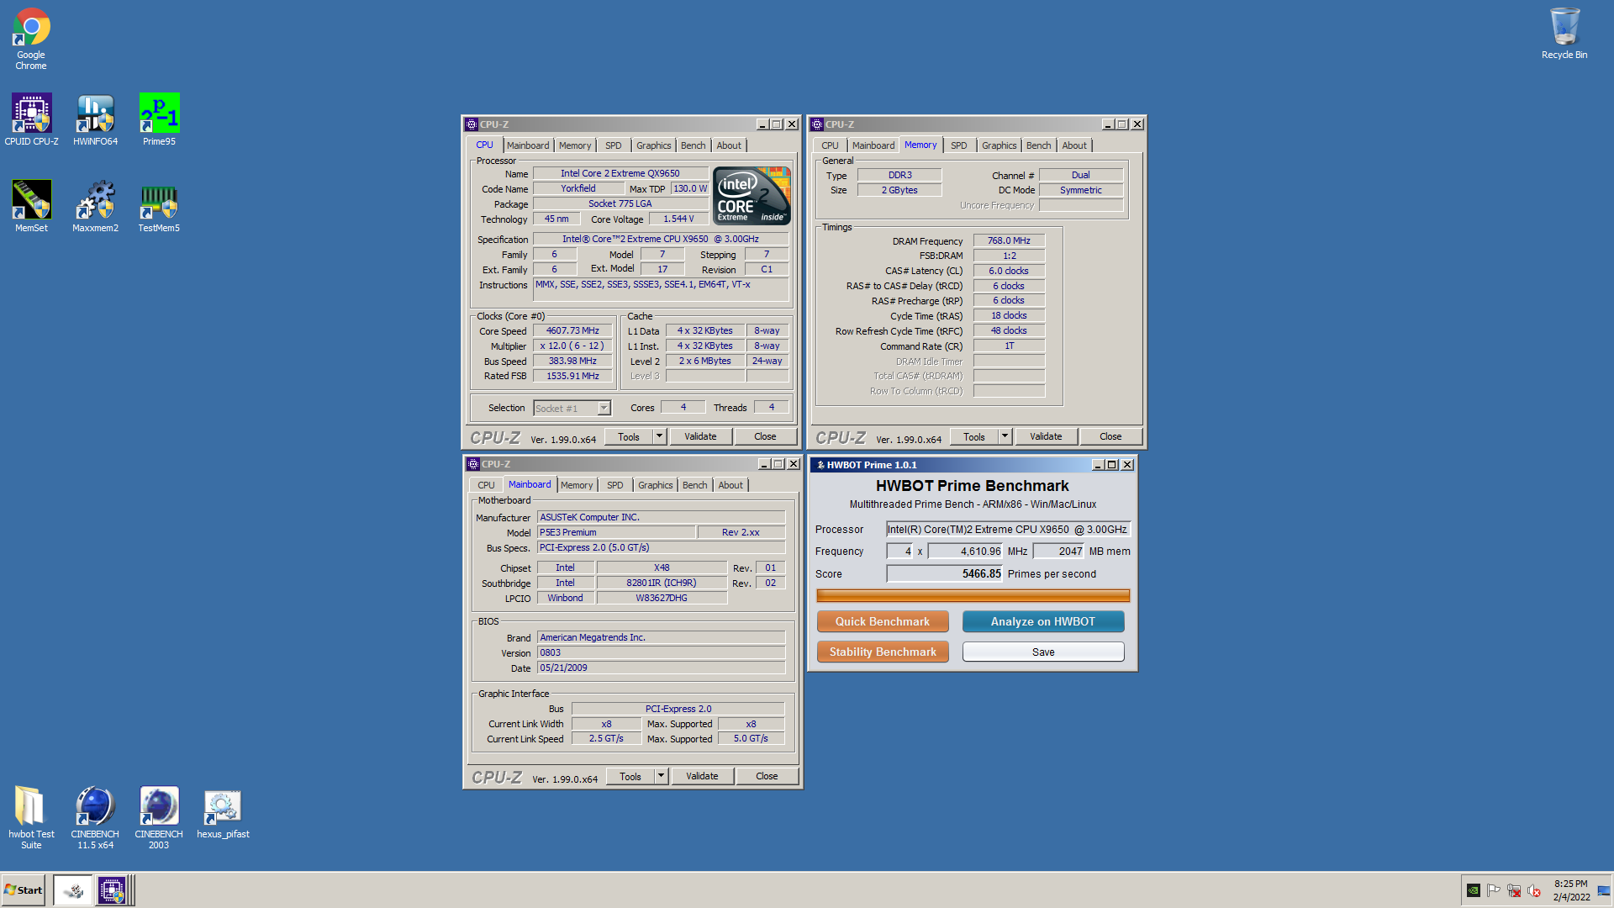Open the system clock showing 8:25 PM
Screen dimensions: 1614x908
click(x=1571, y=890)
